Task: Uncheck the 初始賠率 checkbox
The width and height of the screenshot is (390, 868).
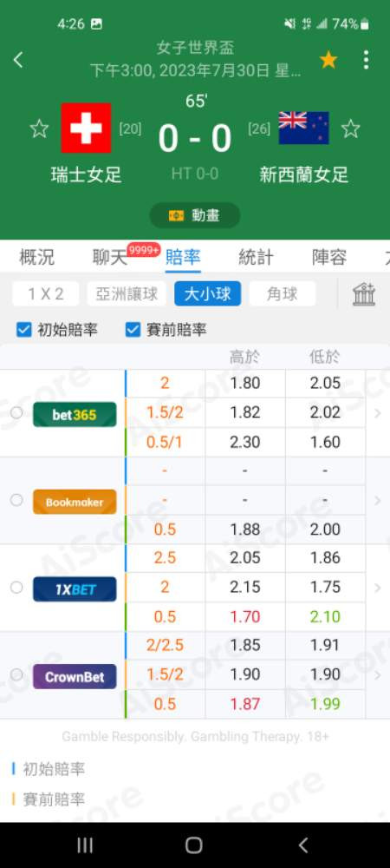Action: coord(23,331)
